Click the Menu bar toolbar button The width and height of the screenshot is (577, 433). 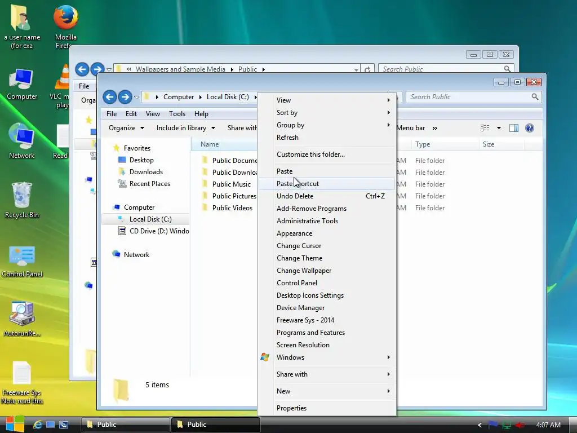411,128
